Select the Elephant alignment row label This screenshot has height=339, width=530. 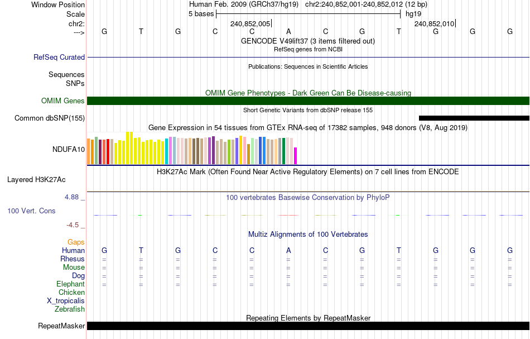(x=70, y=284)
